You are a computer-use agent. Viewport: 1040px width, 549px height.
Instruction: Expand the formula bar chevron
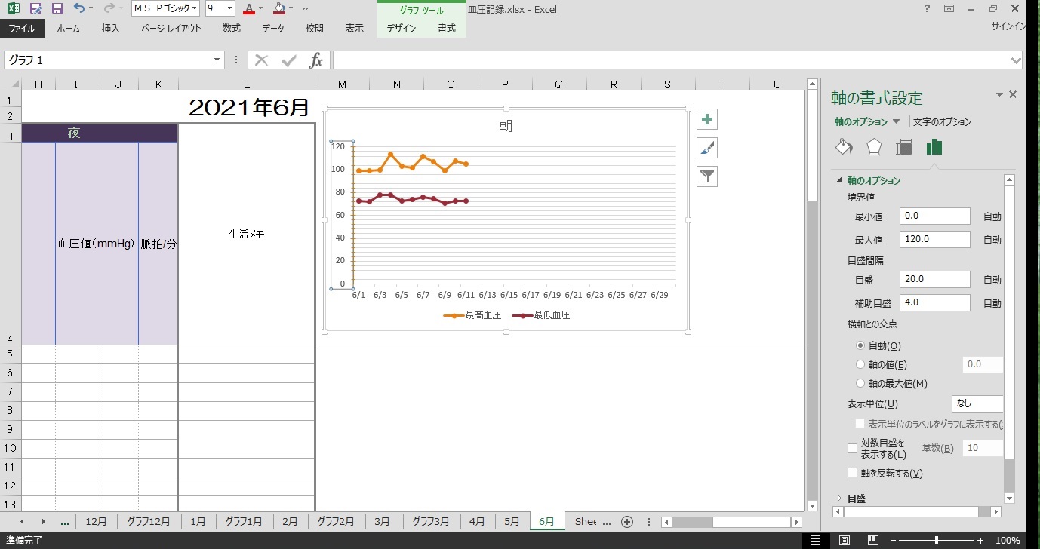(1016, 60)
